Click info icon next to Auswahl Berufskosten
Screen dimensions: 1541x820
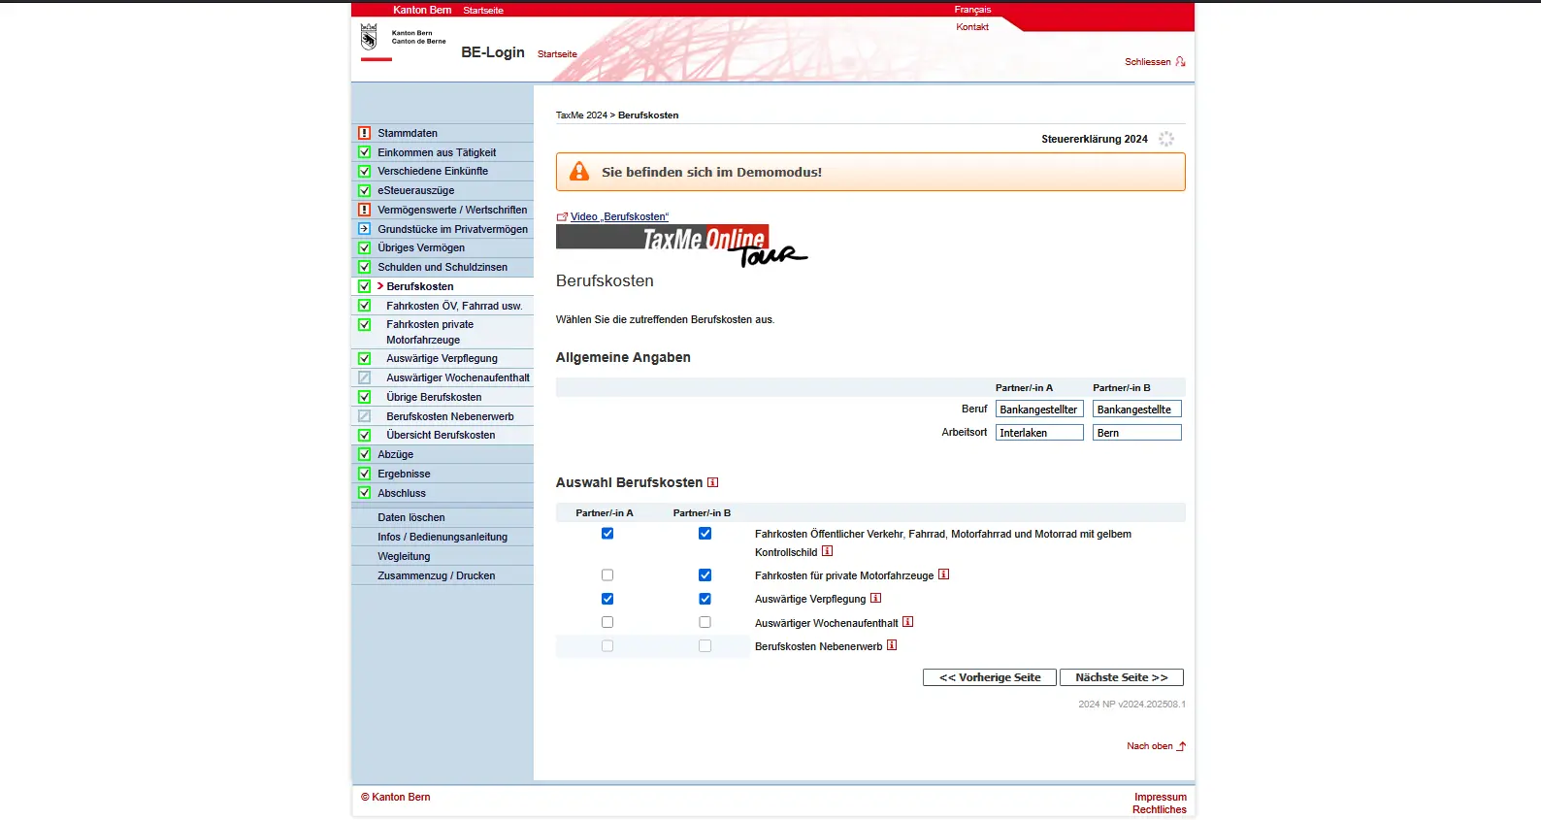(x=712, y=482)
